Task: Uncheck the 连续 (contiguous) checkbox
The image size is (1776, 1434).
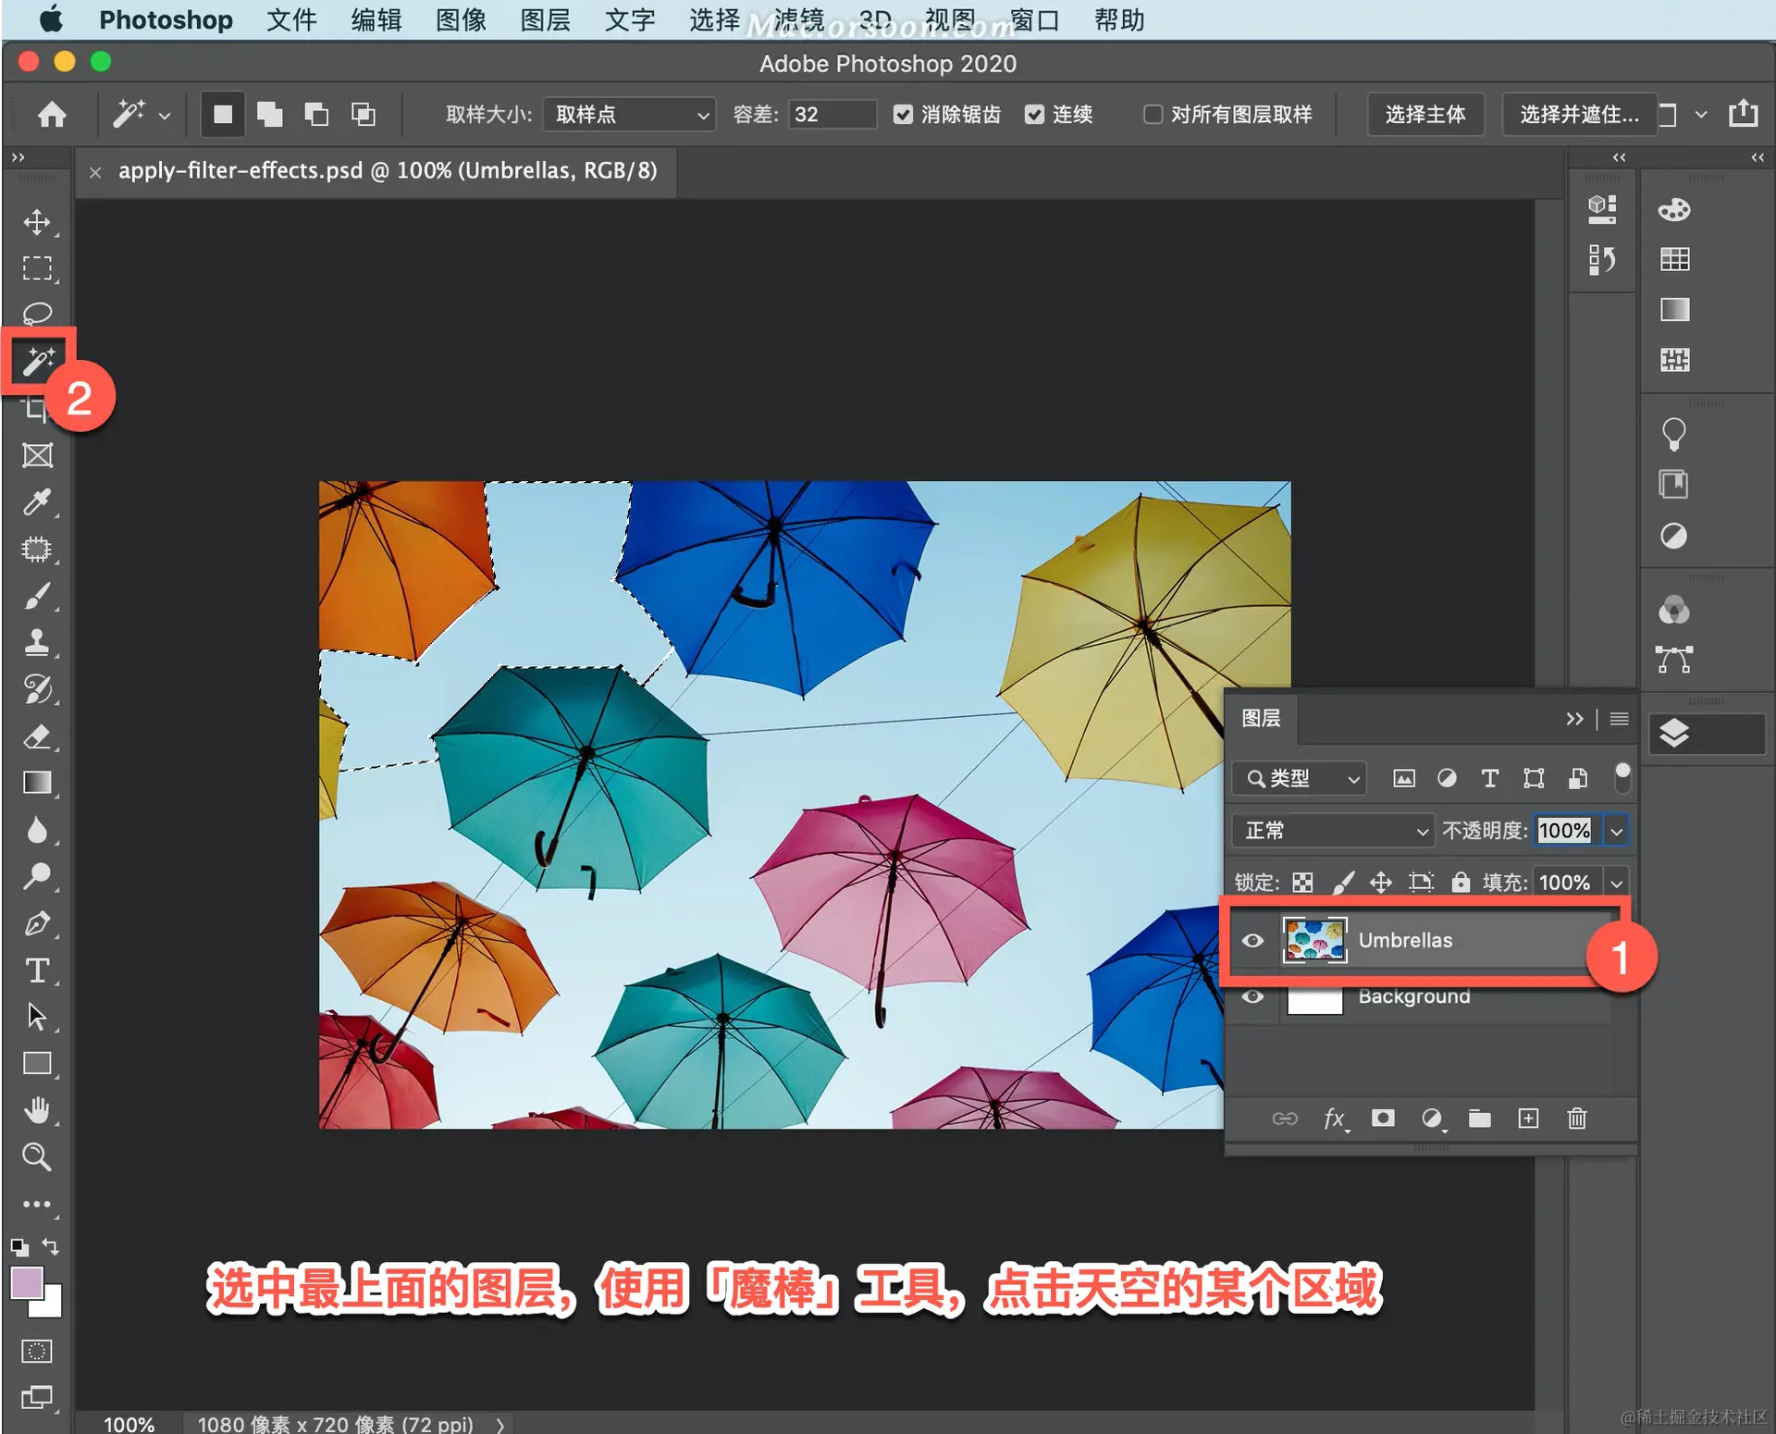Action: point(1034,115)
